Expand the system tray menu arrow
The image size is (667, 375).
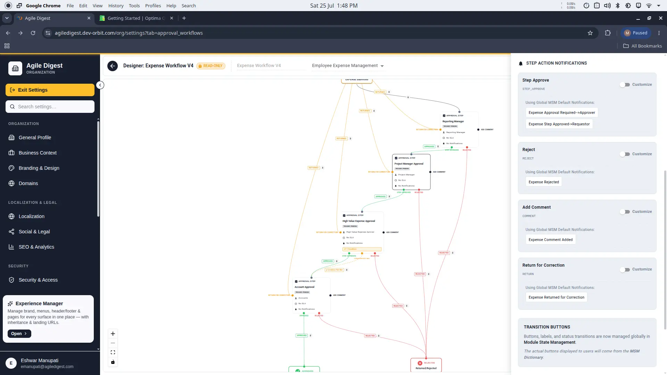pos(659,6)
